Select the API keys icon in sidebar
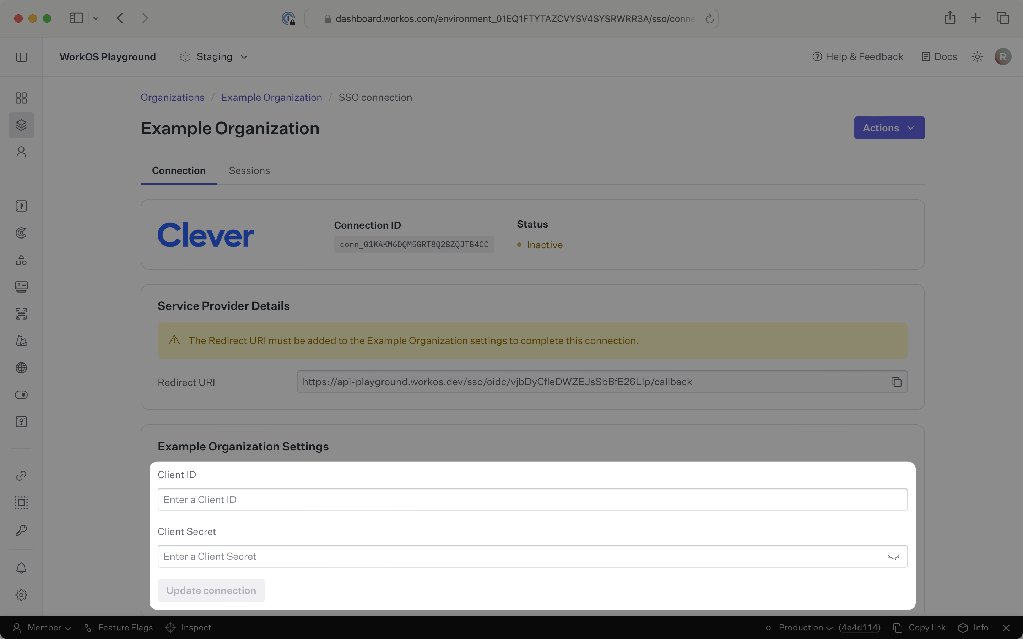 [21, 530]
